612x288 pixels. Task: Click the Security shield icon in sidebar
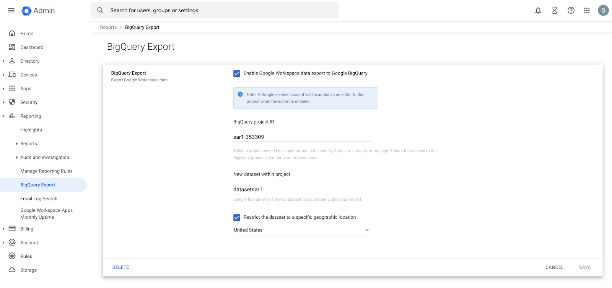12,102
